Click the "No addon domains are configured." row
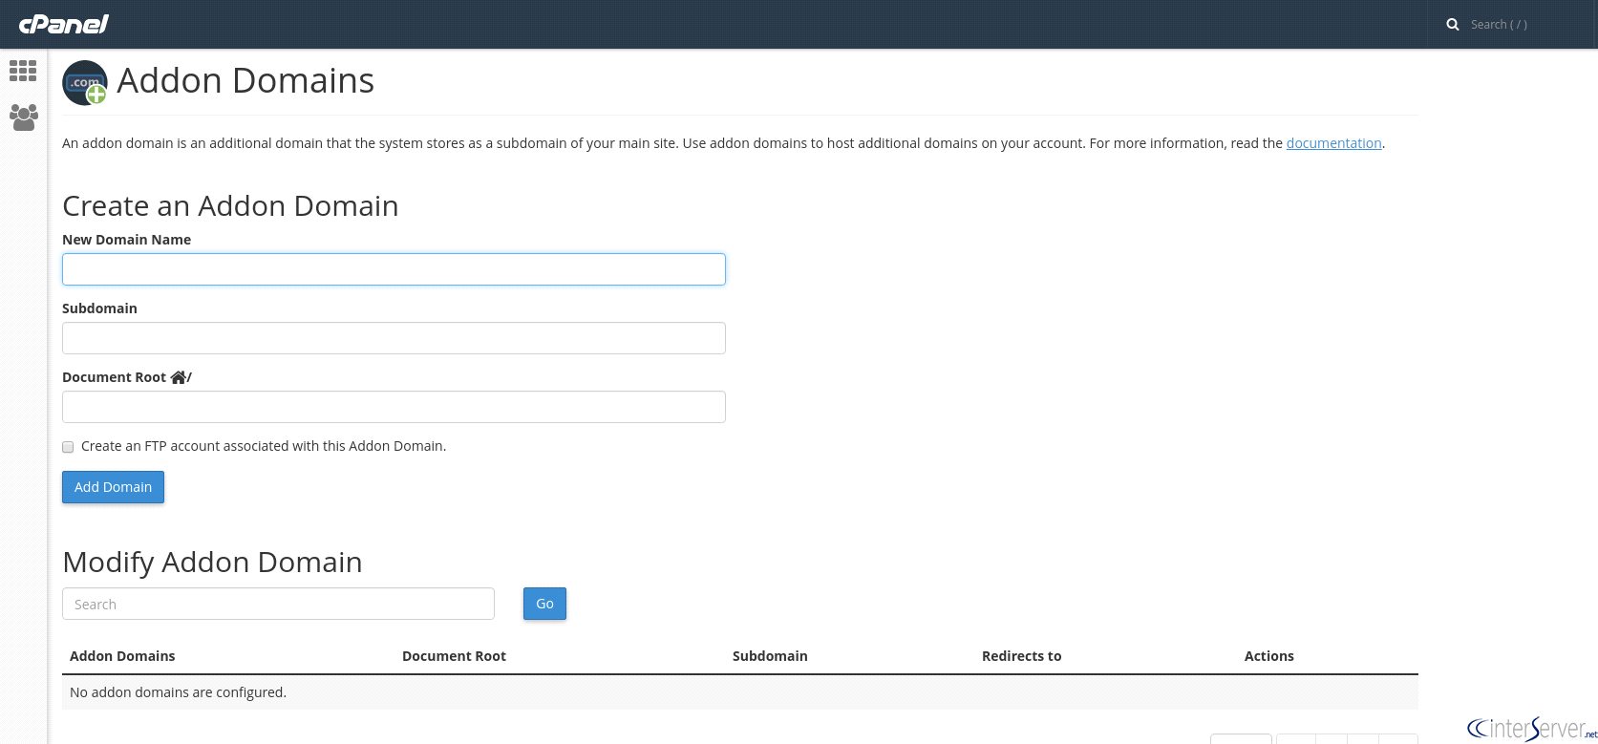Image resolution: width=1598 pixels, height=744 pixels. 740,692
